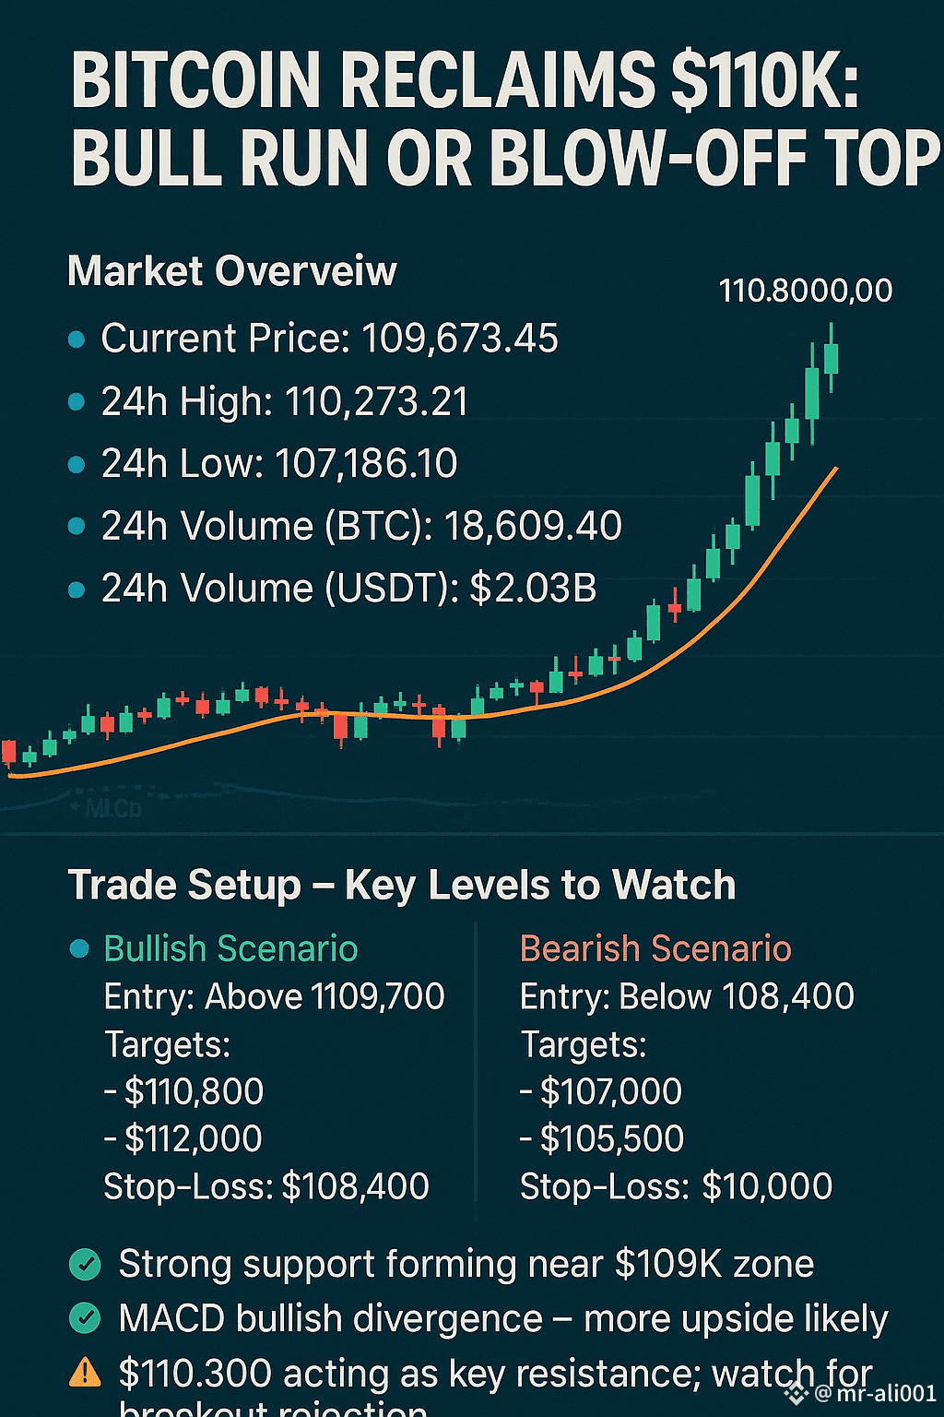Click the bearish target $105,500
This screenshot has height=1417, width=944.
click(603, 1139)
